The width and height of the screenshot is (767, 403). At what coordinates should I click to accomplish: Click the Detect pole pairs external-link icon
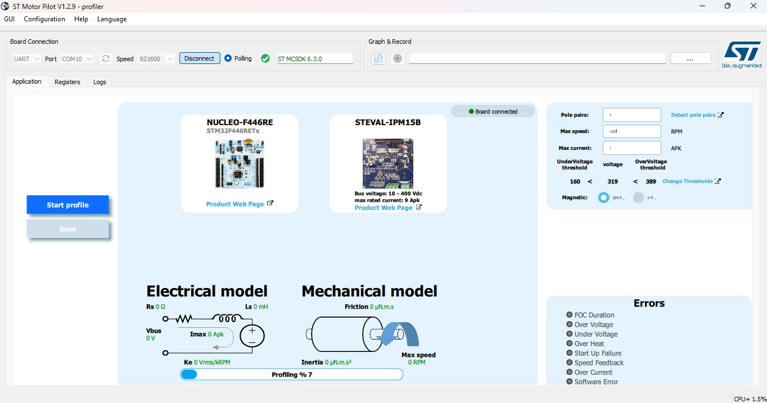[721, 115]
